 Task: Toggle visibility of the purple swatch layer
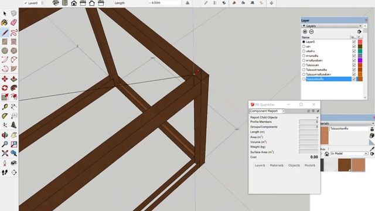354,60
